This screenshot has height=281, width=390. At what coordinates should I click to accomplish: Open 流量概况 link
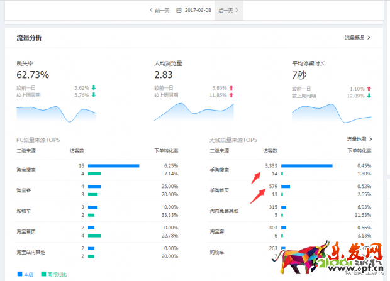click(354, 38)
